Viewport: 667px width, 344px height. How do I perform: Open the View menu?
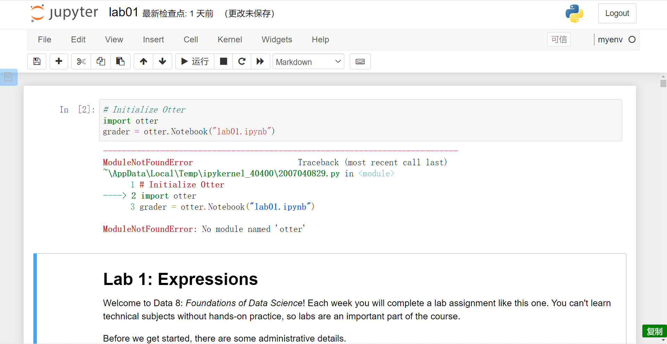pyautogui.click(x=114, y=40)
